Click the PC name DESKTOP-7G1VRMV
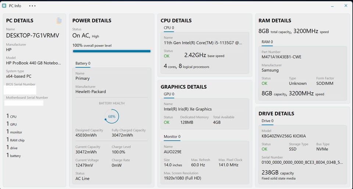Image resolution: width=353 pixels, height=189 pixels. tap(32, 35)
